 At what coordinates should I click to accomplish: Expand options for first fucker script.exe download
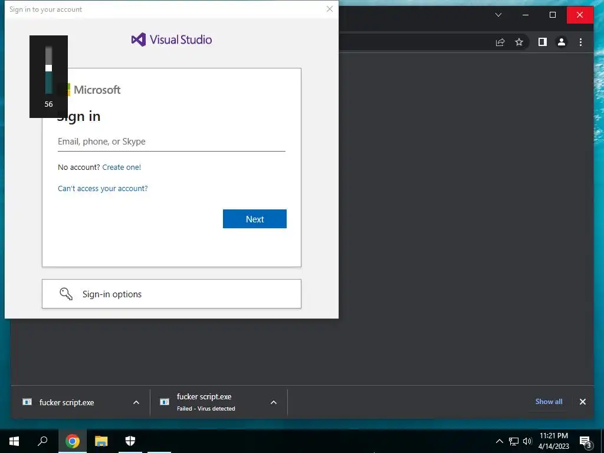click(136, 402)
